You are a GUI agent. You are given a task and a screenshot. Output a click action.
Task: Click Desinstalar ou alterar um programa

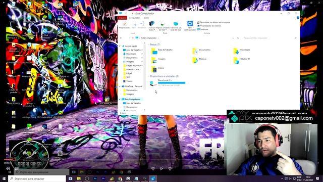pyautogui.click(x=213, y=22)
